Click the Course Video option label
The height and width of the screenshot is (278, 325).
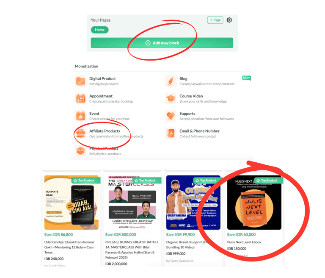pos(191,96)
